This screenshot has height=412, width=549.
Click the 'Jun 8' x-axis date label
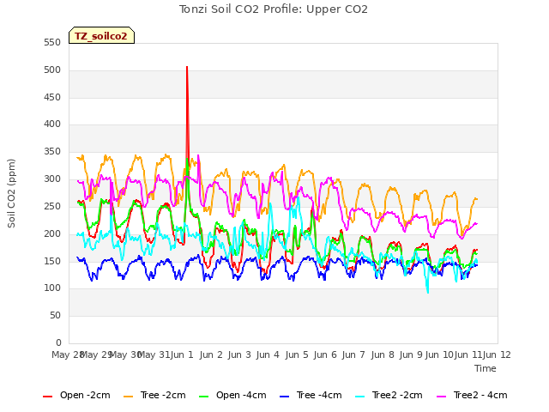383,354
